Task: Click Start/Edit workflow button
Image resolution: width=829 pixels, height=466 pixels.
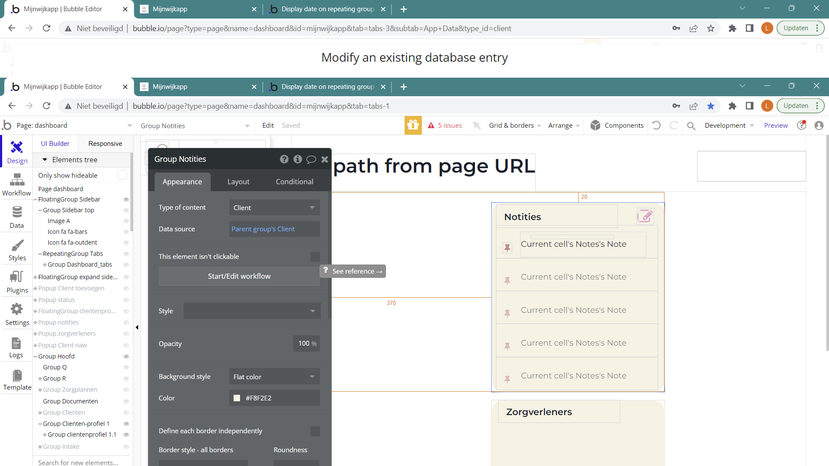Action: [x=239, y=276]
